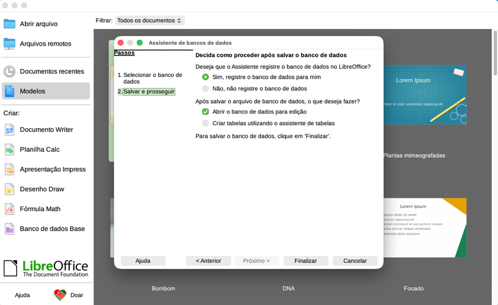Click the Apresentação Impress icon

coord(9,169)
